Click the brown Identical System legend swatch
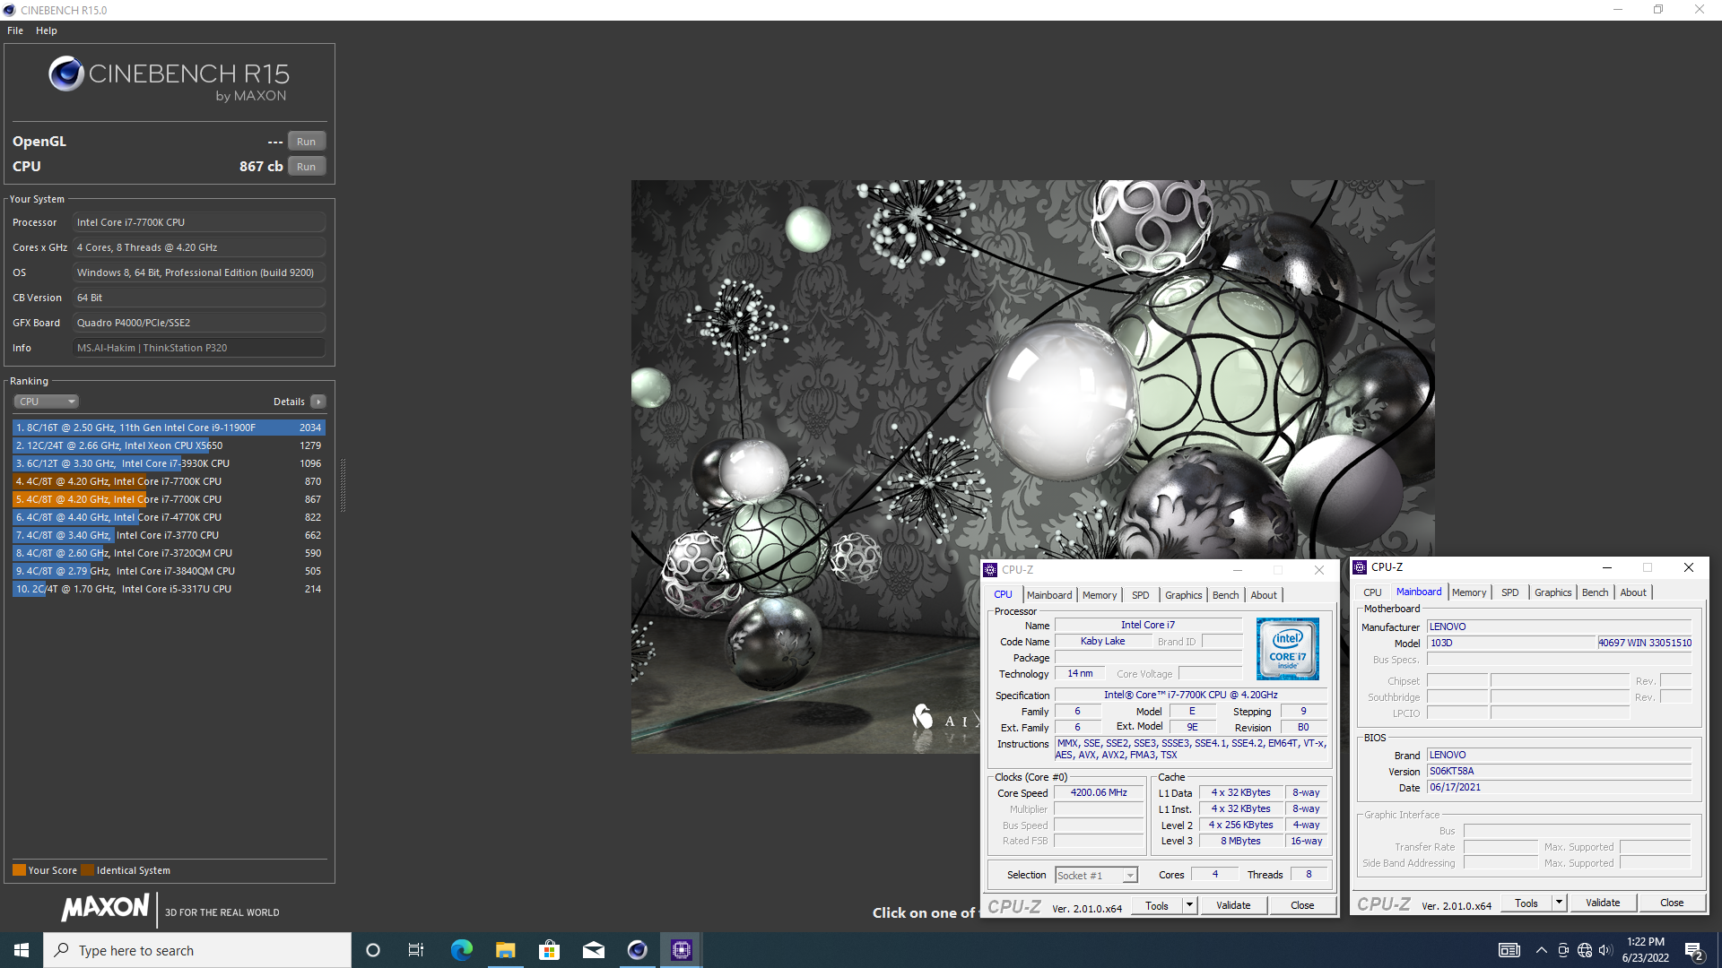Viewport: 1722px width, 968px height. [x=87, y=870]
